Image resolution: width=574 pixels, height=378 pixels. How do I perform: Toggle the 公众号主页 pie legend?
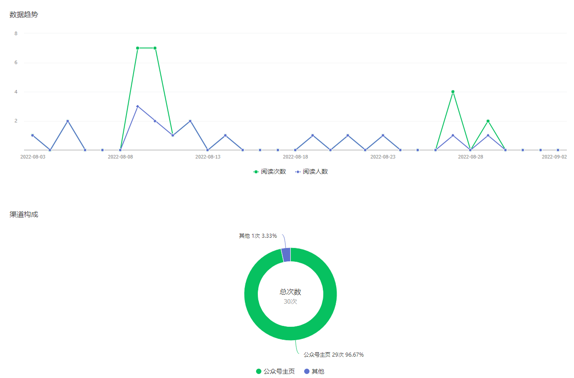(x=275, y=371)
